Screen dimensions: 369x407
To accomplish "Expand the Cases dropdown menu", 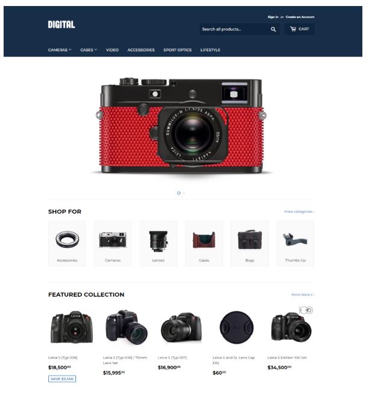I will coord(89,50).
